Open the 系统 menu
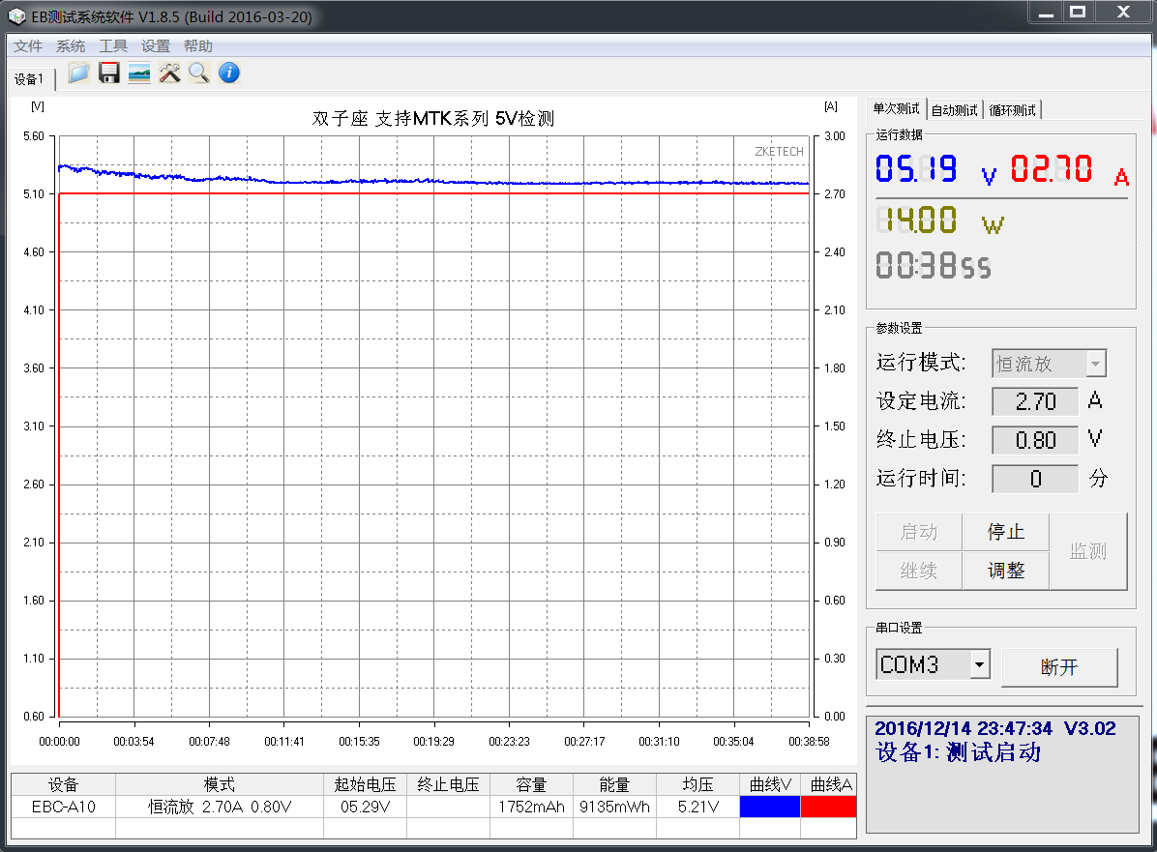Screen dimensions: 1157x852 [x=70, y=45]
